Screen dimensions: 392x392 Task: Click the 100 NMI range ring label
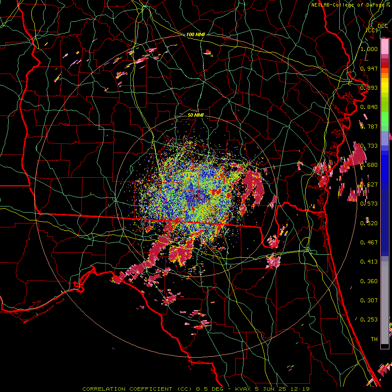(196, 34)
